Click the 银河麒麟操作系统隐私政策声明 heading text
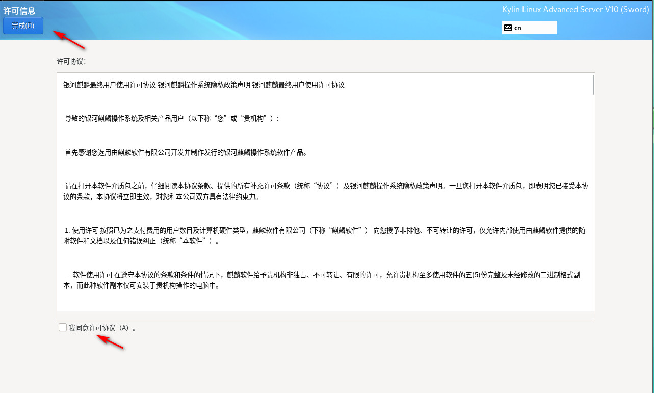Viewport: 654px width, 393px height. [203, 85]
